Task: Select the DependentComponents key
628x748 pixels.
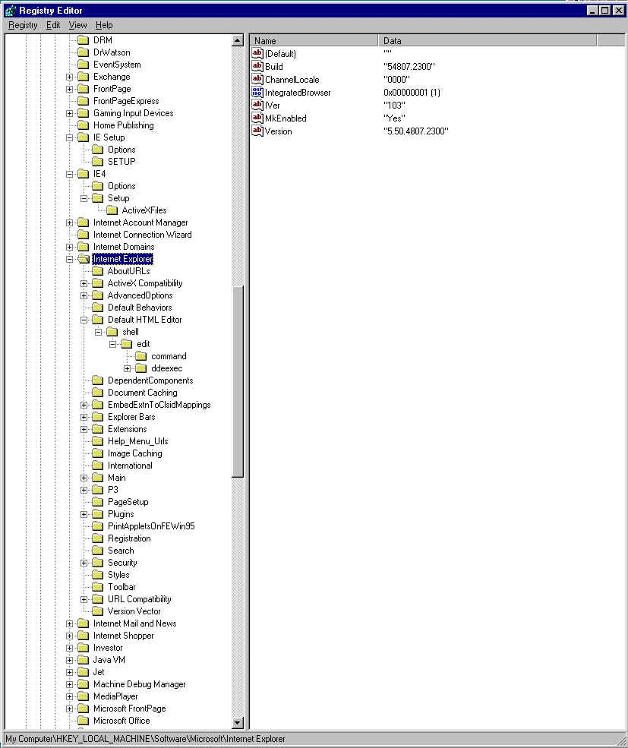Action: (150, 380)
